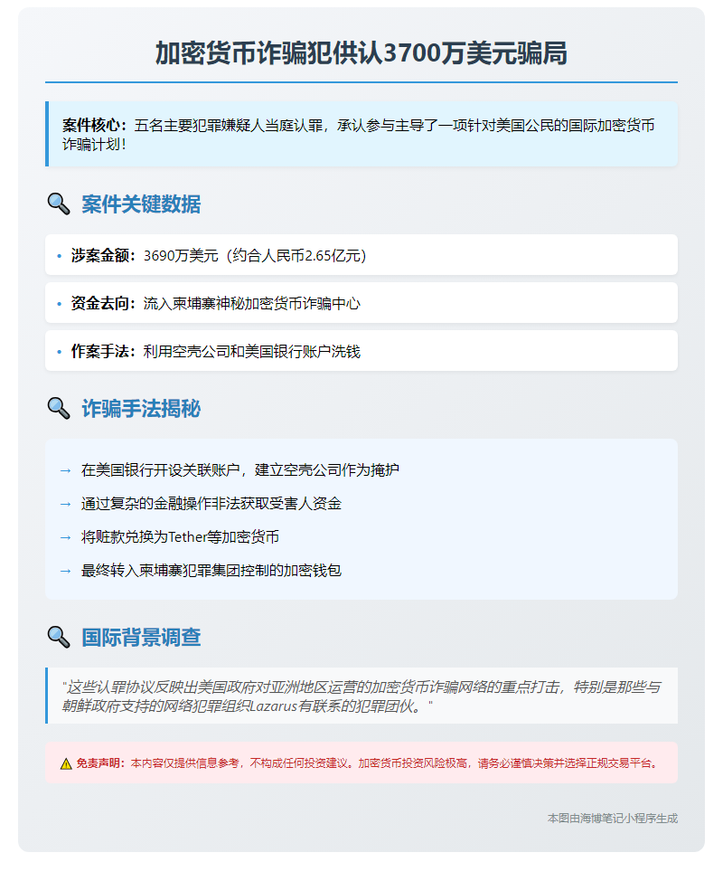Click the line 通过复杂的金融操作非法获取受害人资金
The image size is (723, 881).
tap(211, 504)
